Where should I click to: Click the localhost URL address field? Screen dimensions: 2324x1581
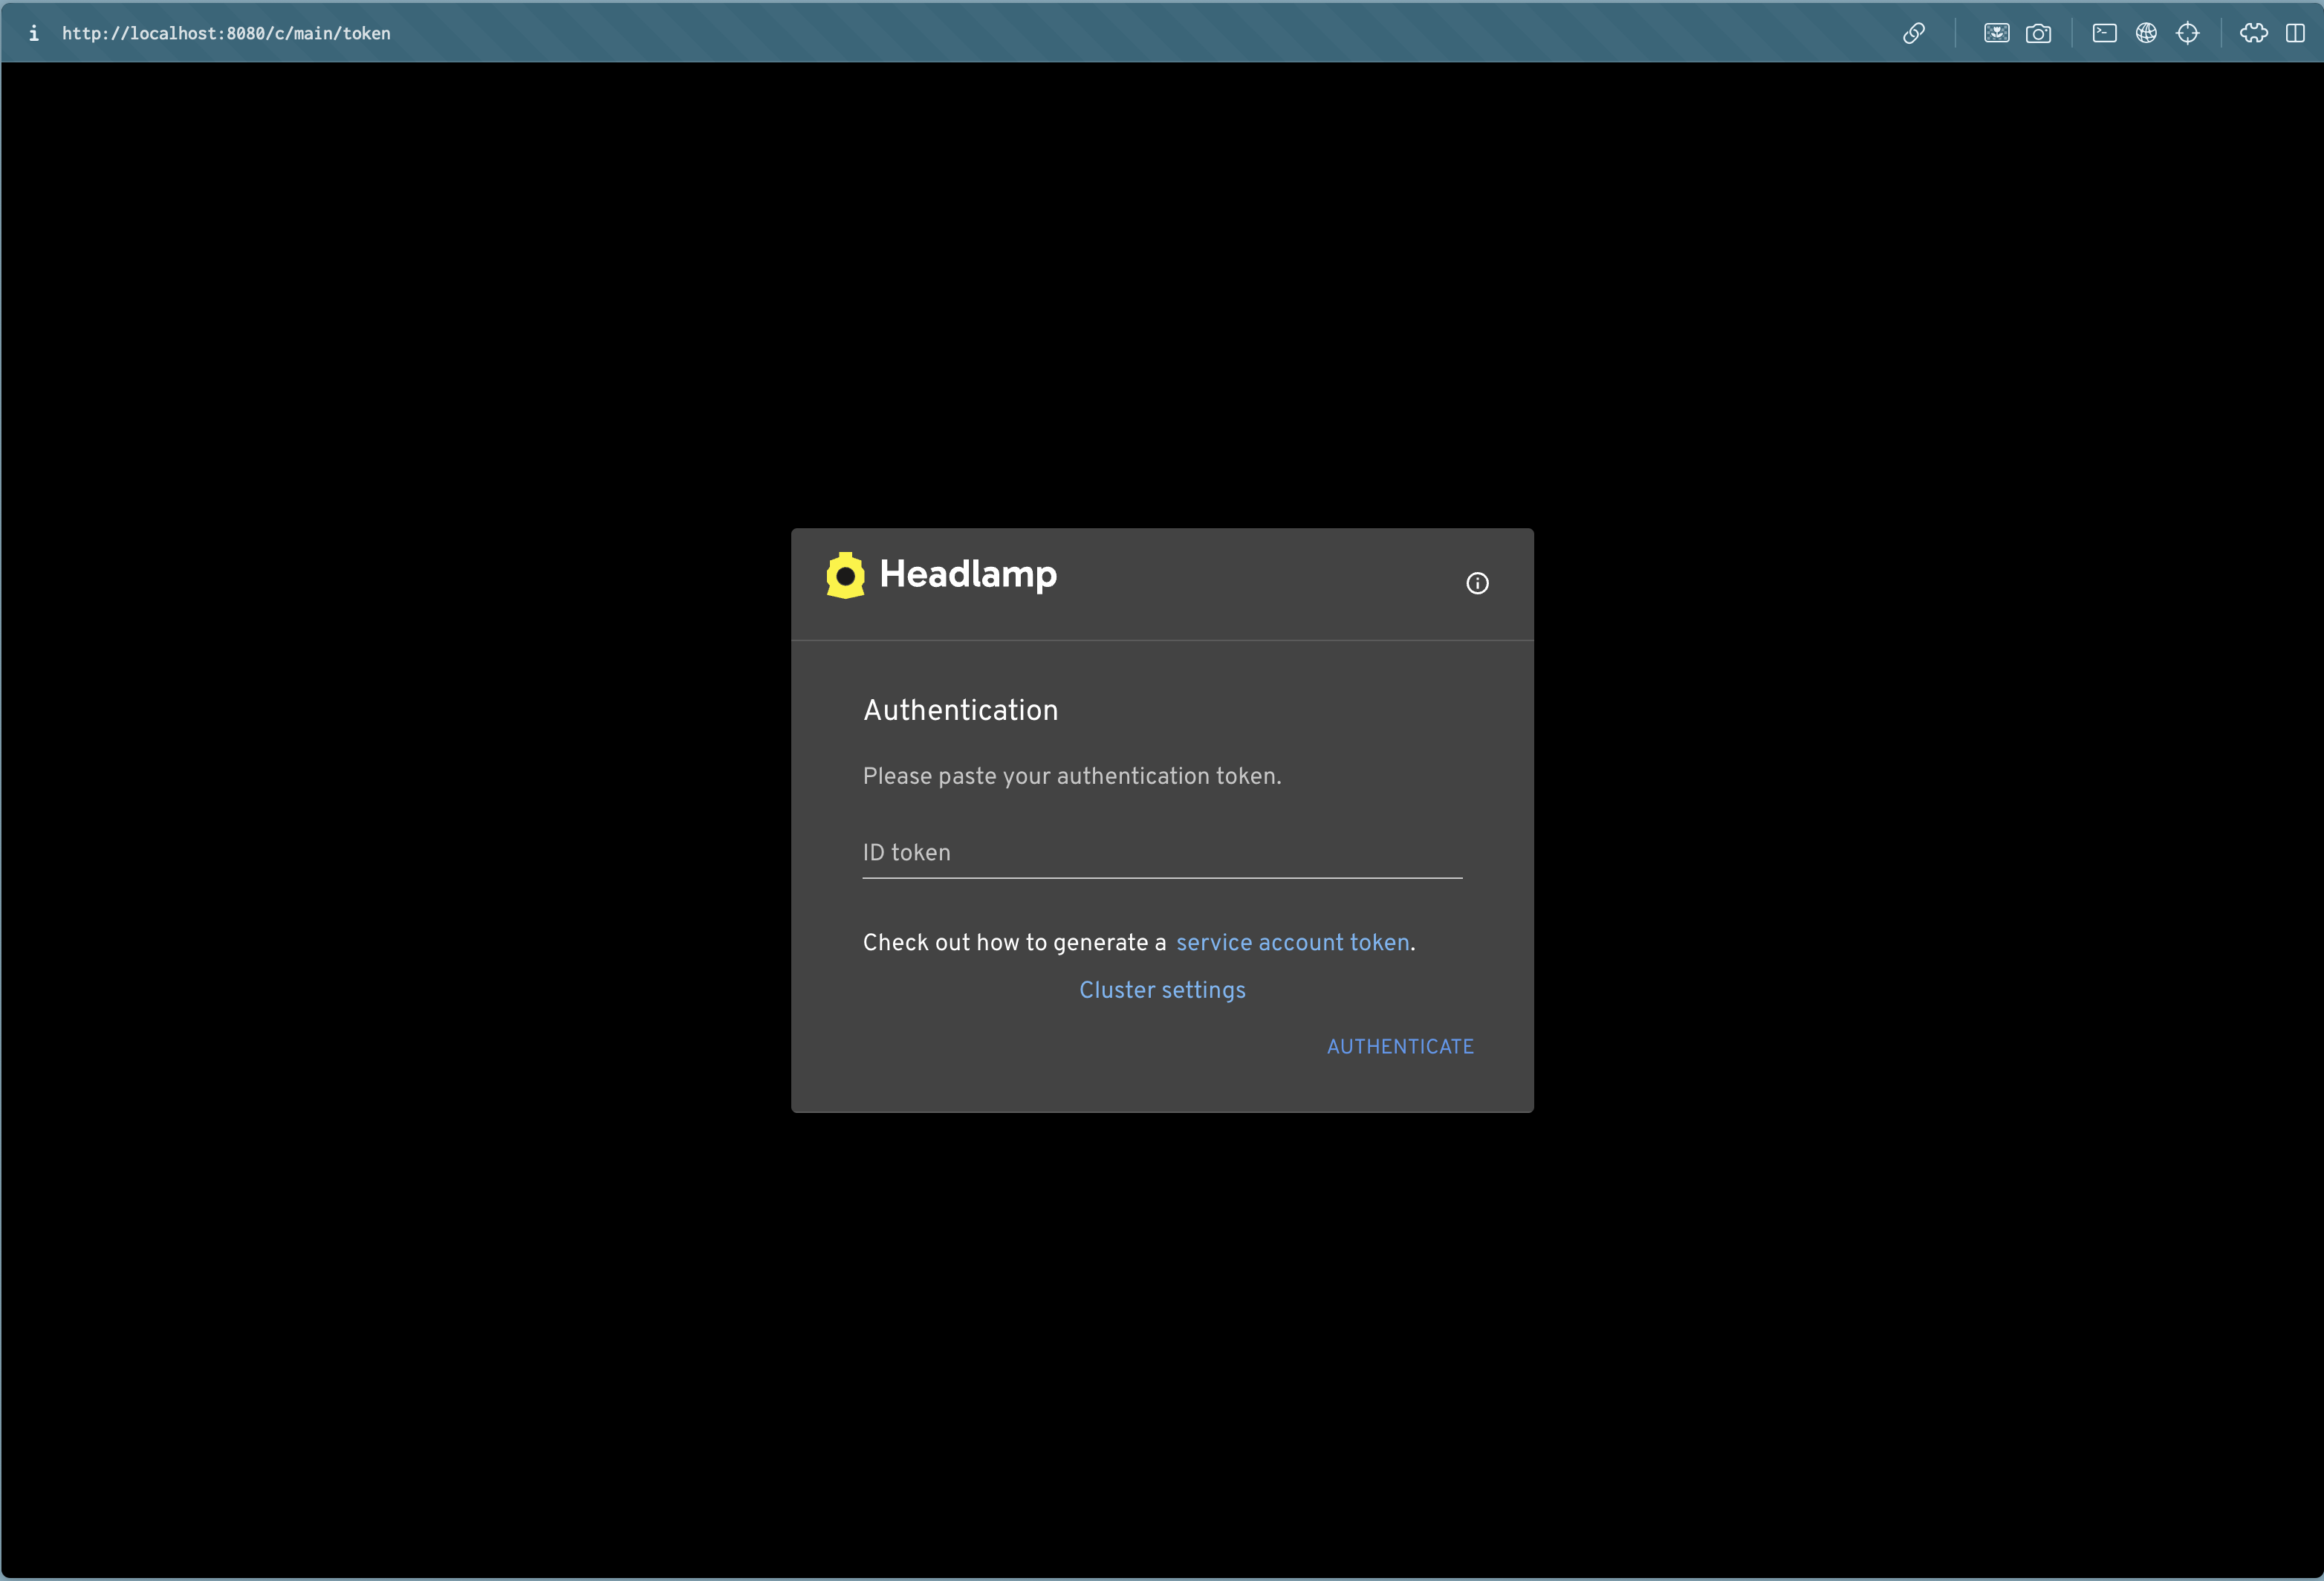click(x=226, y=33)
